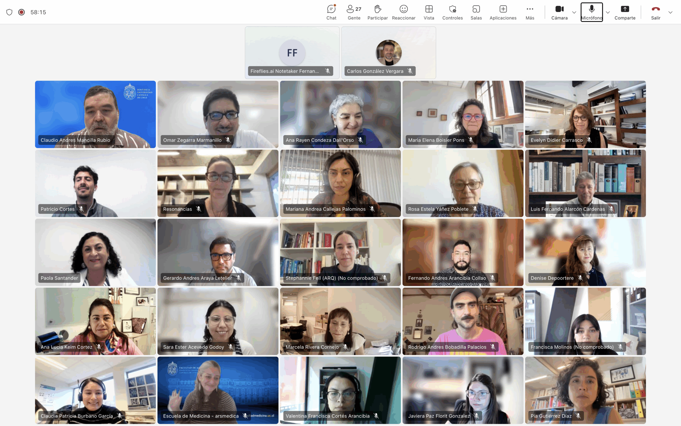Click the Participar raise hand icon
Image resolution: width=681 pixels, height=426 pixels.
click(377, 12)
